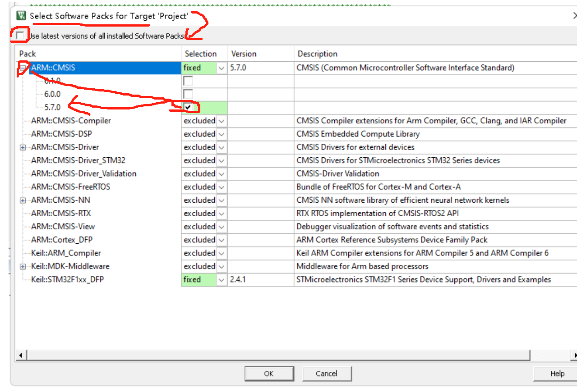Image resolution: width=577 pixels, height=387 pixels.
Task: Open the excluded dropdown for ARM::CMSIS-RTX
Action: (222, 213)
